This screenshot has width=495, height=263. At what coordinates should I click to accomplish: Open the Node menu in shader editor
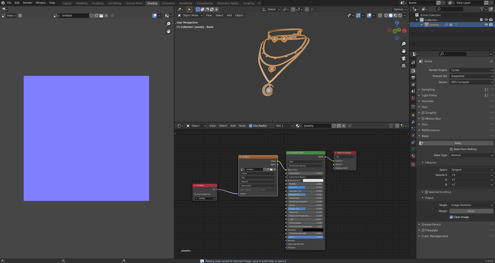[242, 126]
